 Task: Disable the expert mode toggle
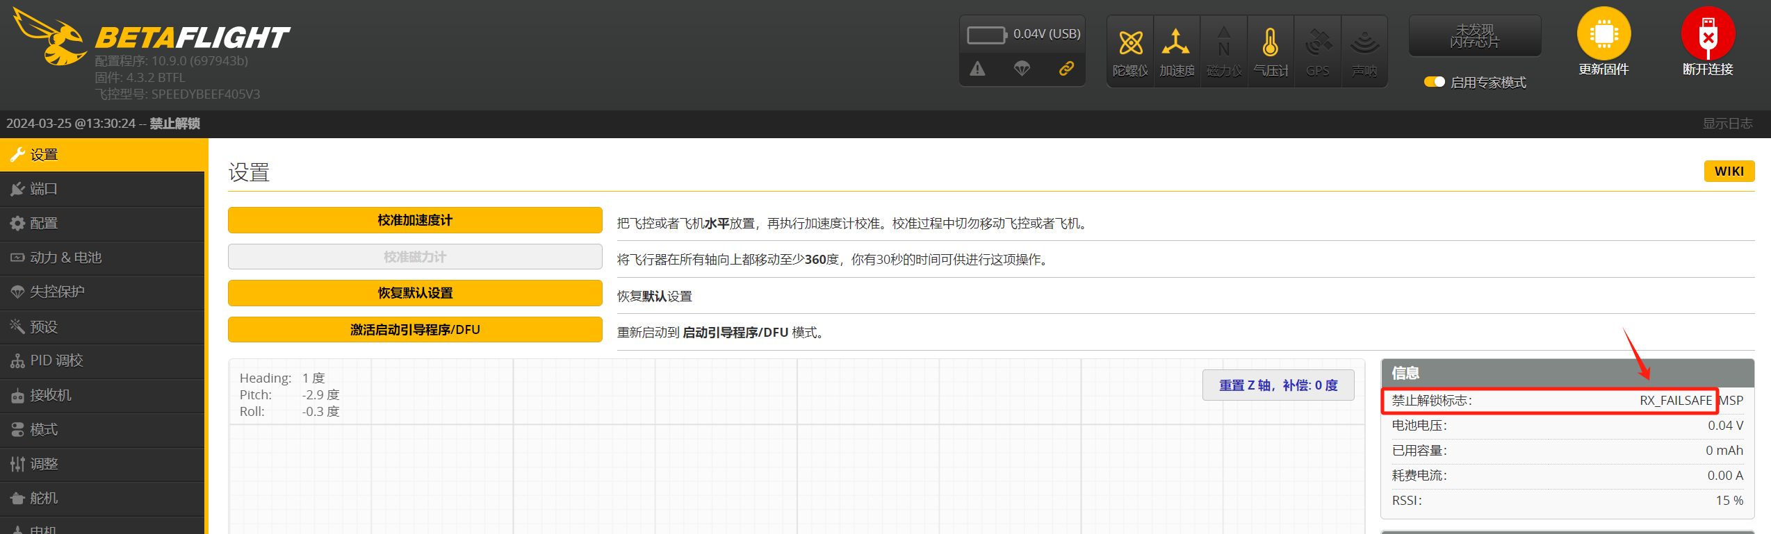[x=1434, y=82]
